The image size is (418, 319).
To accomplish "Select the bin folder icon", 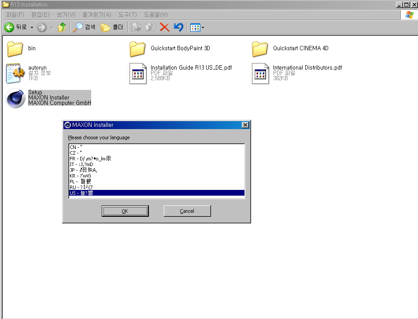I will tap(15, 49).
